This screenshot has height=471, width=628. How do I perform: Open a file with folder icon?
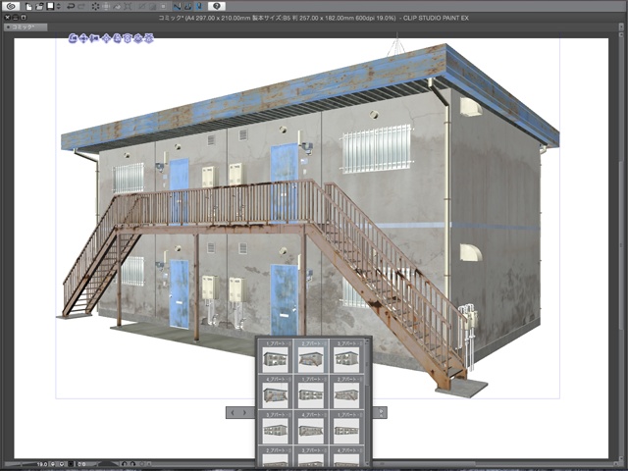pos(39,7)
